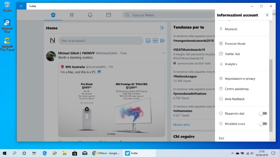
Task: Open File Explorer on the taskbar
Action: 64,153
